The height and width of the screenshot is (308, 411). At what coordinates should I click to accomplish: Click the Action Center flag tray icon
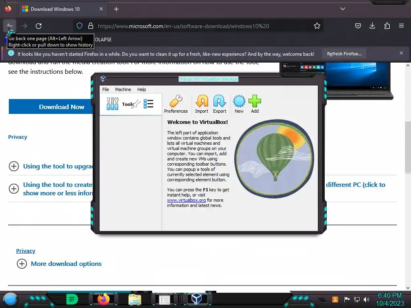tap(347, 299)
